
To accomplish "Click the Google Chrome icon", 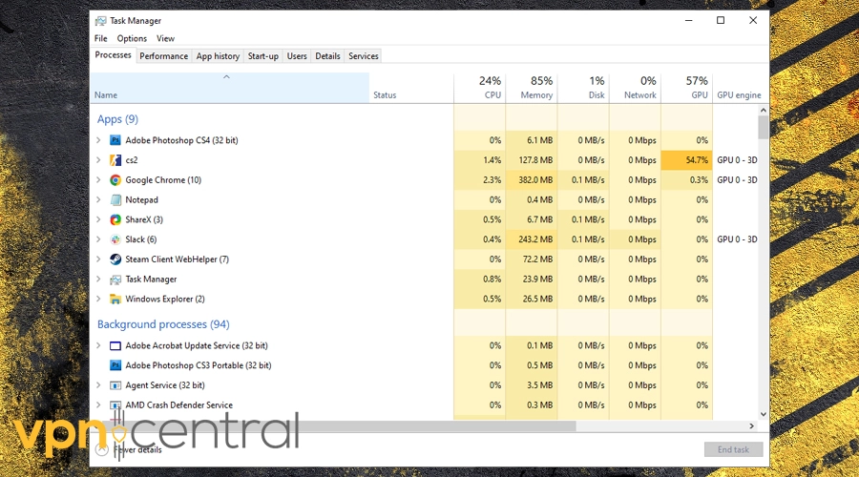I will (x=115, y=179).
